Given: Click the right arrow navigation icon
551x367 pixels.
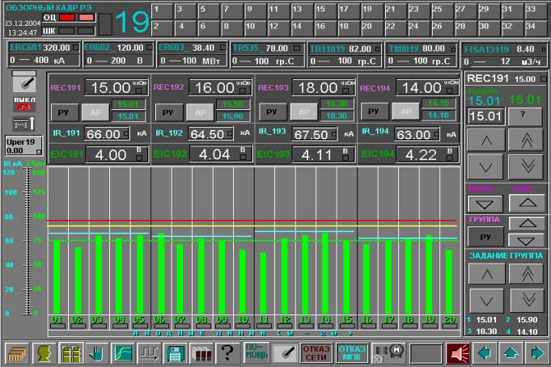Looking at the screenshot, I should [x=536, y=353].
